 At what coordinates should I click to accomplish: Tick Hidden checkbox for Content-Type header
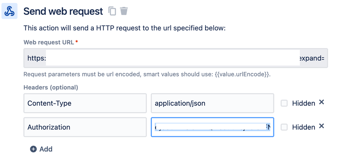[x=284, y=104]
